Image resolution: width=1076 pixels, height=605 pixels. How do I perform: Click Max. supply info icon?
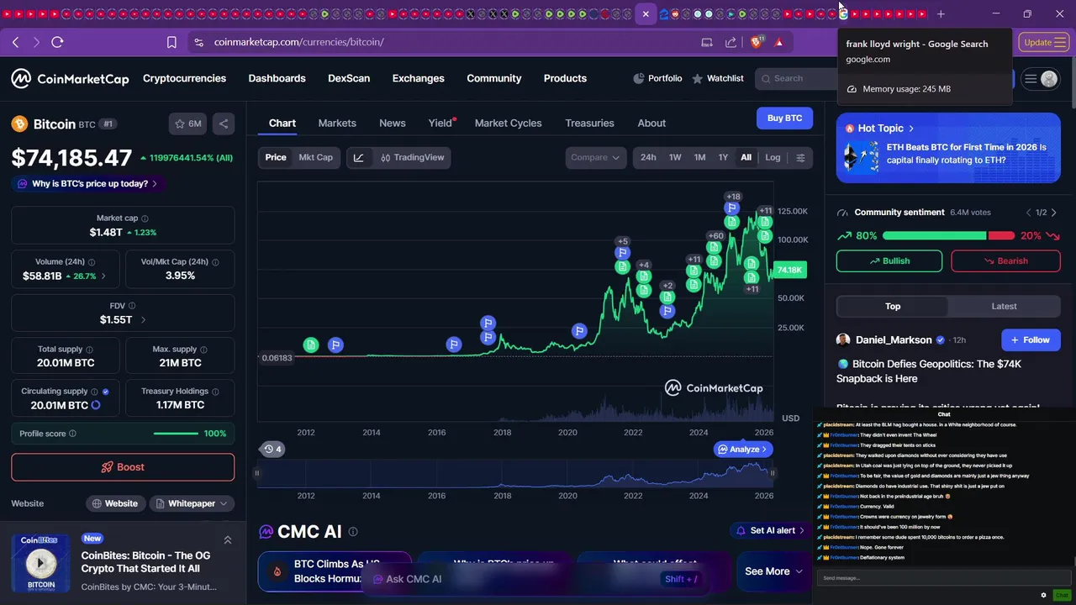[204, 350]
